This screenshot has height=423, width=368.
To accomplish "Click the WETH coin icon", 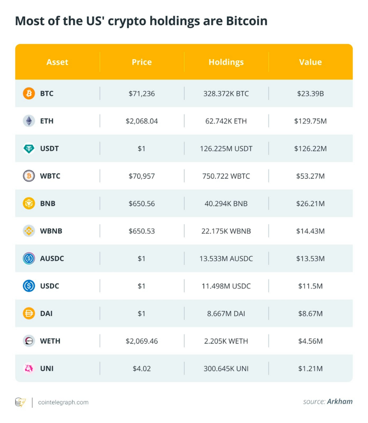I will click(x=29, y=341).
